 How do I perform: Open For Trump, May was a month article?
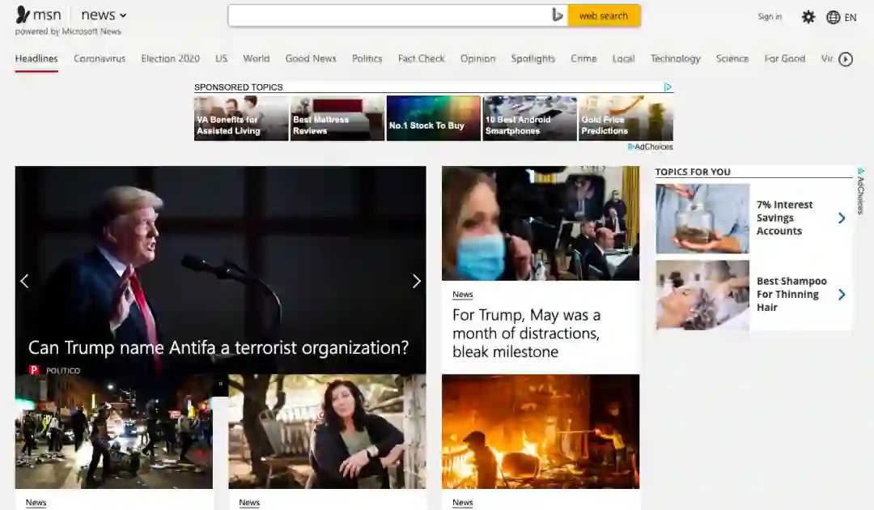click(526, 334)
